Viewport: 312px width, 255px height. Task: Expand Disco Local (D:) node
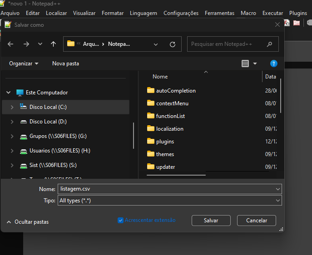coord(12,122)
